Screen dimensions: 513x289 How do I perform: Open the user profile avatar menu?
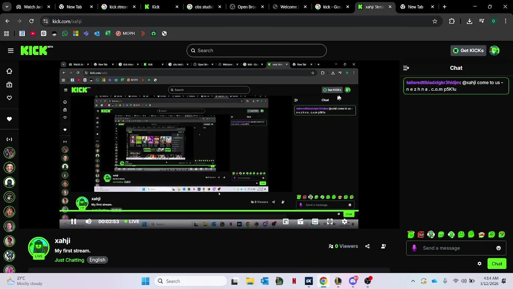(495, 51)
